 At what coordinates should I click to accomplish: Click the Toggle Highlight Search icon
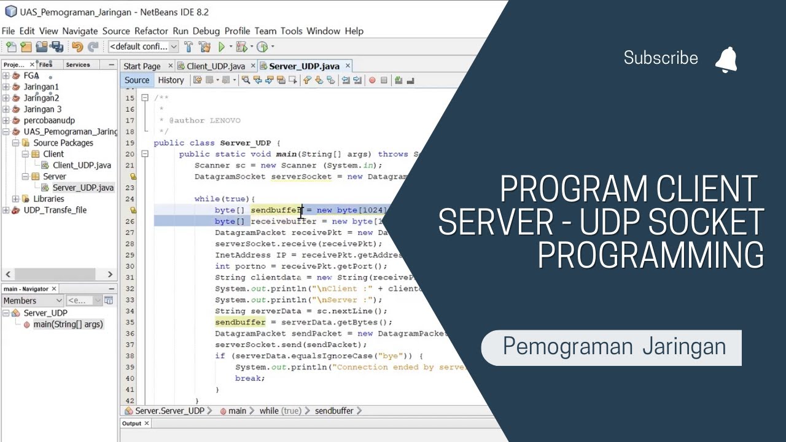281,80
